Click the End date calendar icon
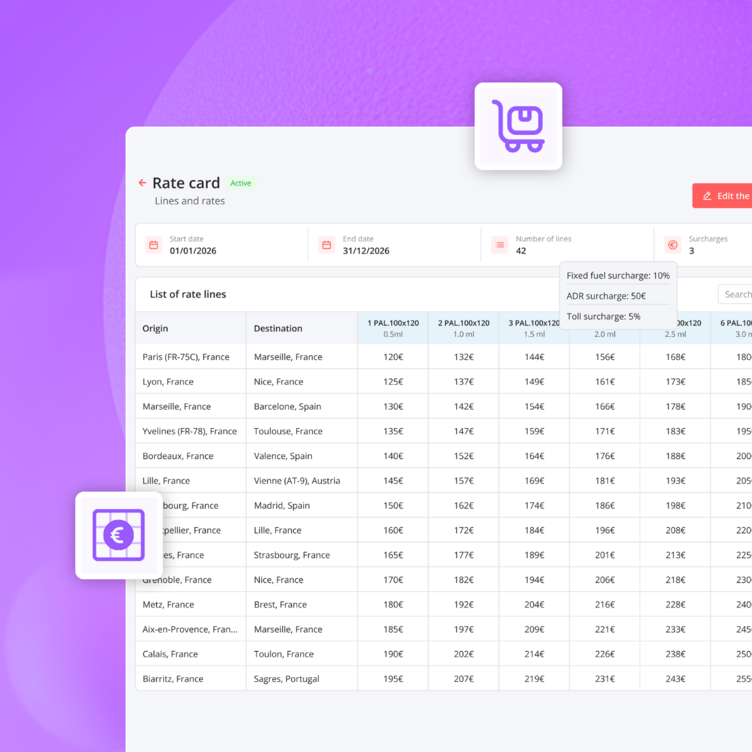The width and height of the screenshot is (752, 752). point(327,245)
